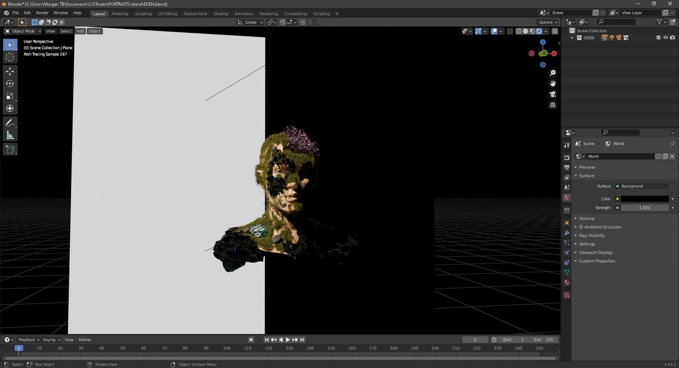The image size is (679, 368).
Task: Select the Move tool in toolbar
Action: pos(10,71)
